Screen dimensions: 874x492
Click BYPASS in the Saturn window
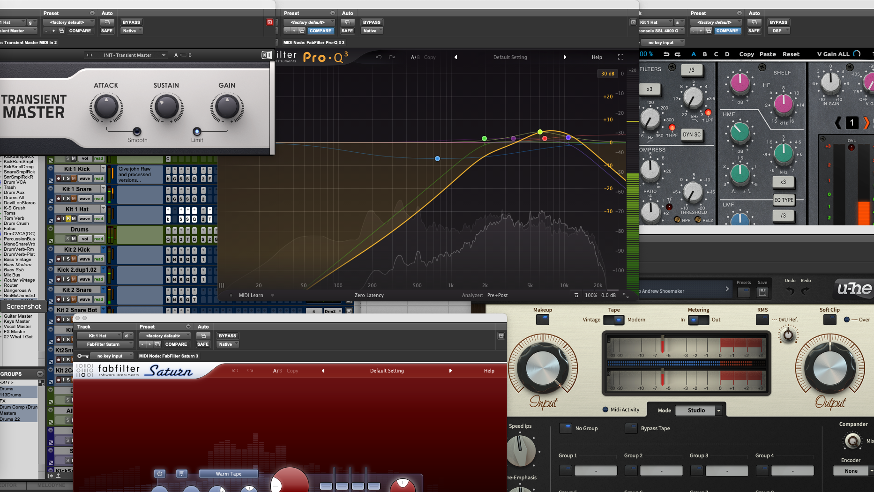[227, 335]
